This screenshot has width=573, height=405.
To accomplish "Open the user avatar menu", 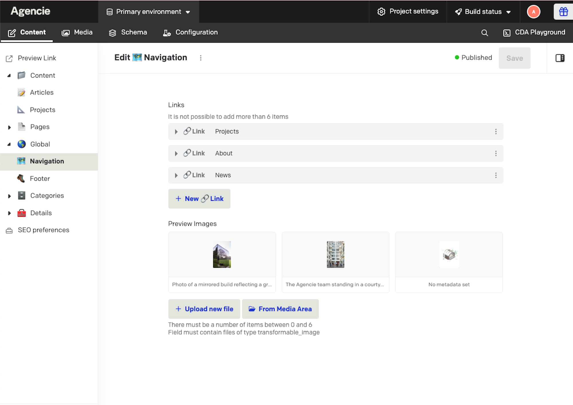I will click(533, 12).
